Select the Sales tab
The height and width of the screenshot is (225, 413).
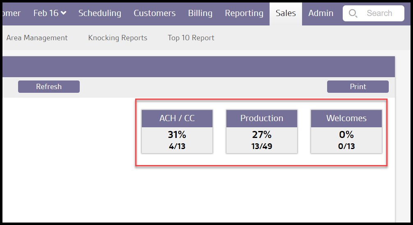click(x=286, y=13)
